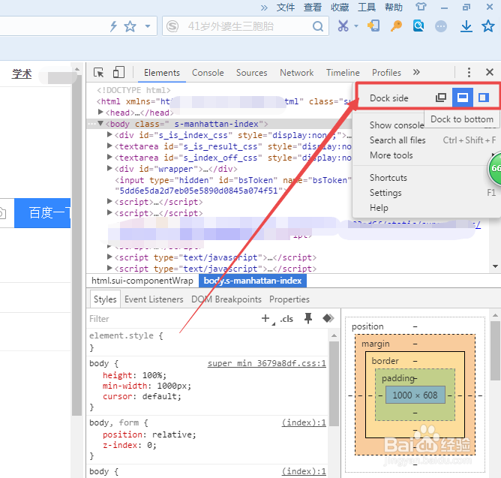Open the scissors screenshot tool

click(x=343, y=26)
